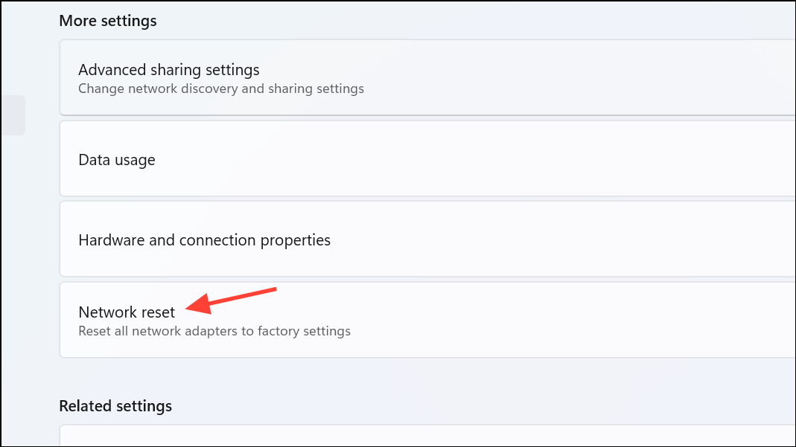Click the Hardware and connection properties label
The width and height of the screenshot is (796, 447).
coord(204,239)
